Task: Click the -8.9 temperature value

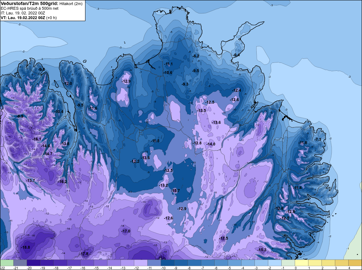Action: 20,116
